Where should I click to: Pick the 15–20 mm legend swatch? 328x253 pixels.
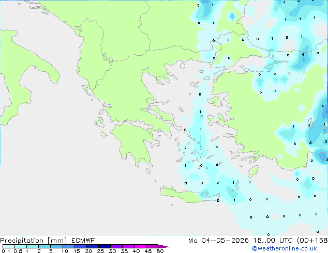pos(80,246)
